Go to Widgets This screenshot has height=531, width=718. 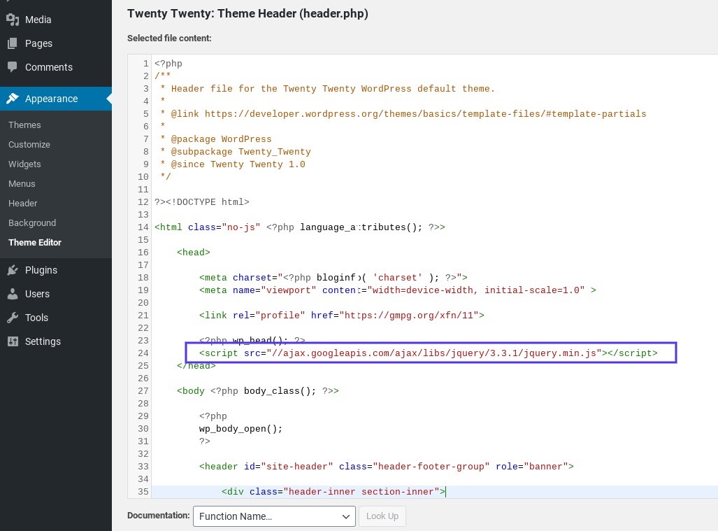tap(24, 164)
